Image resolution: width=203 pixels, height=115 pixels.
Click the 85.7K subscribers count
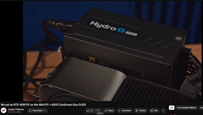(x=14, y=112)
